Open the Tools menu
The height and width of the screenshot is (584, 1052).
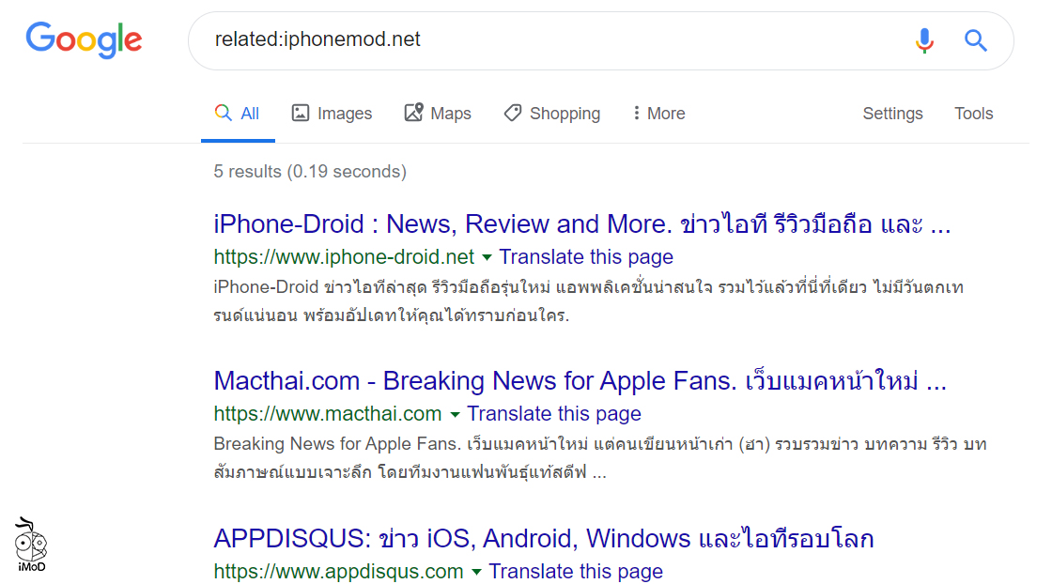(x=973, y=113)
